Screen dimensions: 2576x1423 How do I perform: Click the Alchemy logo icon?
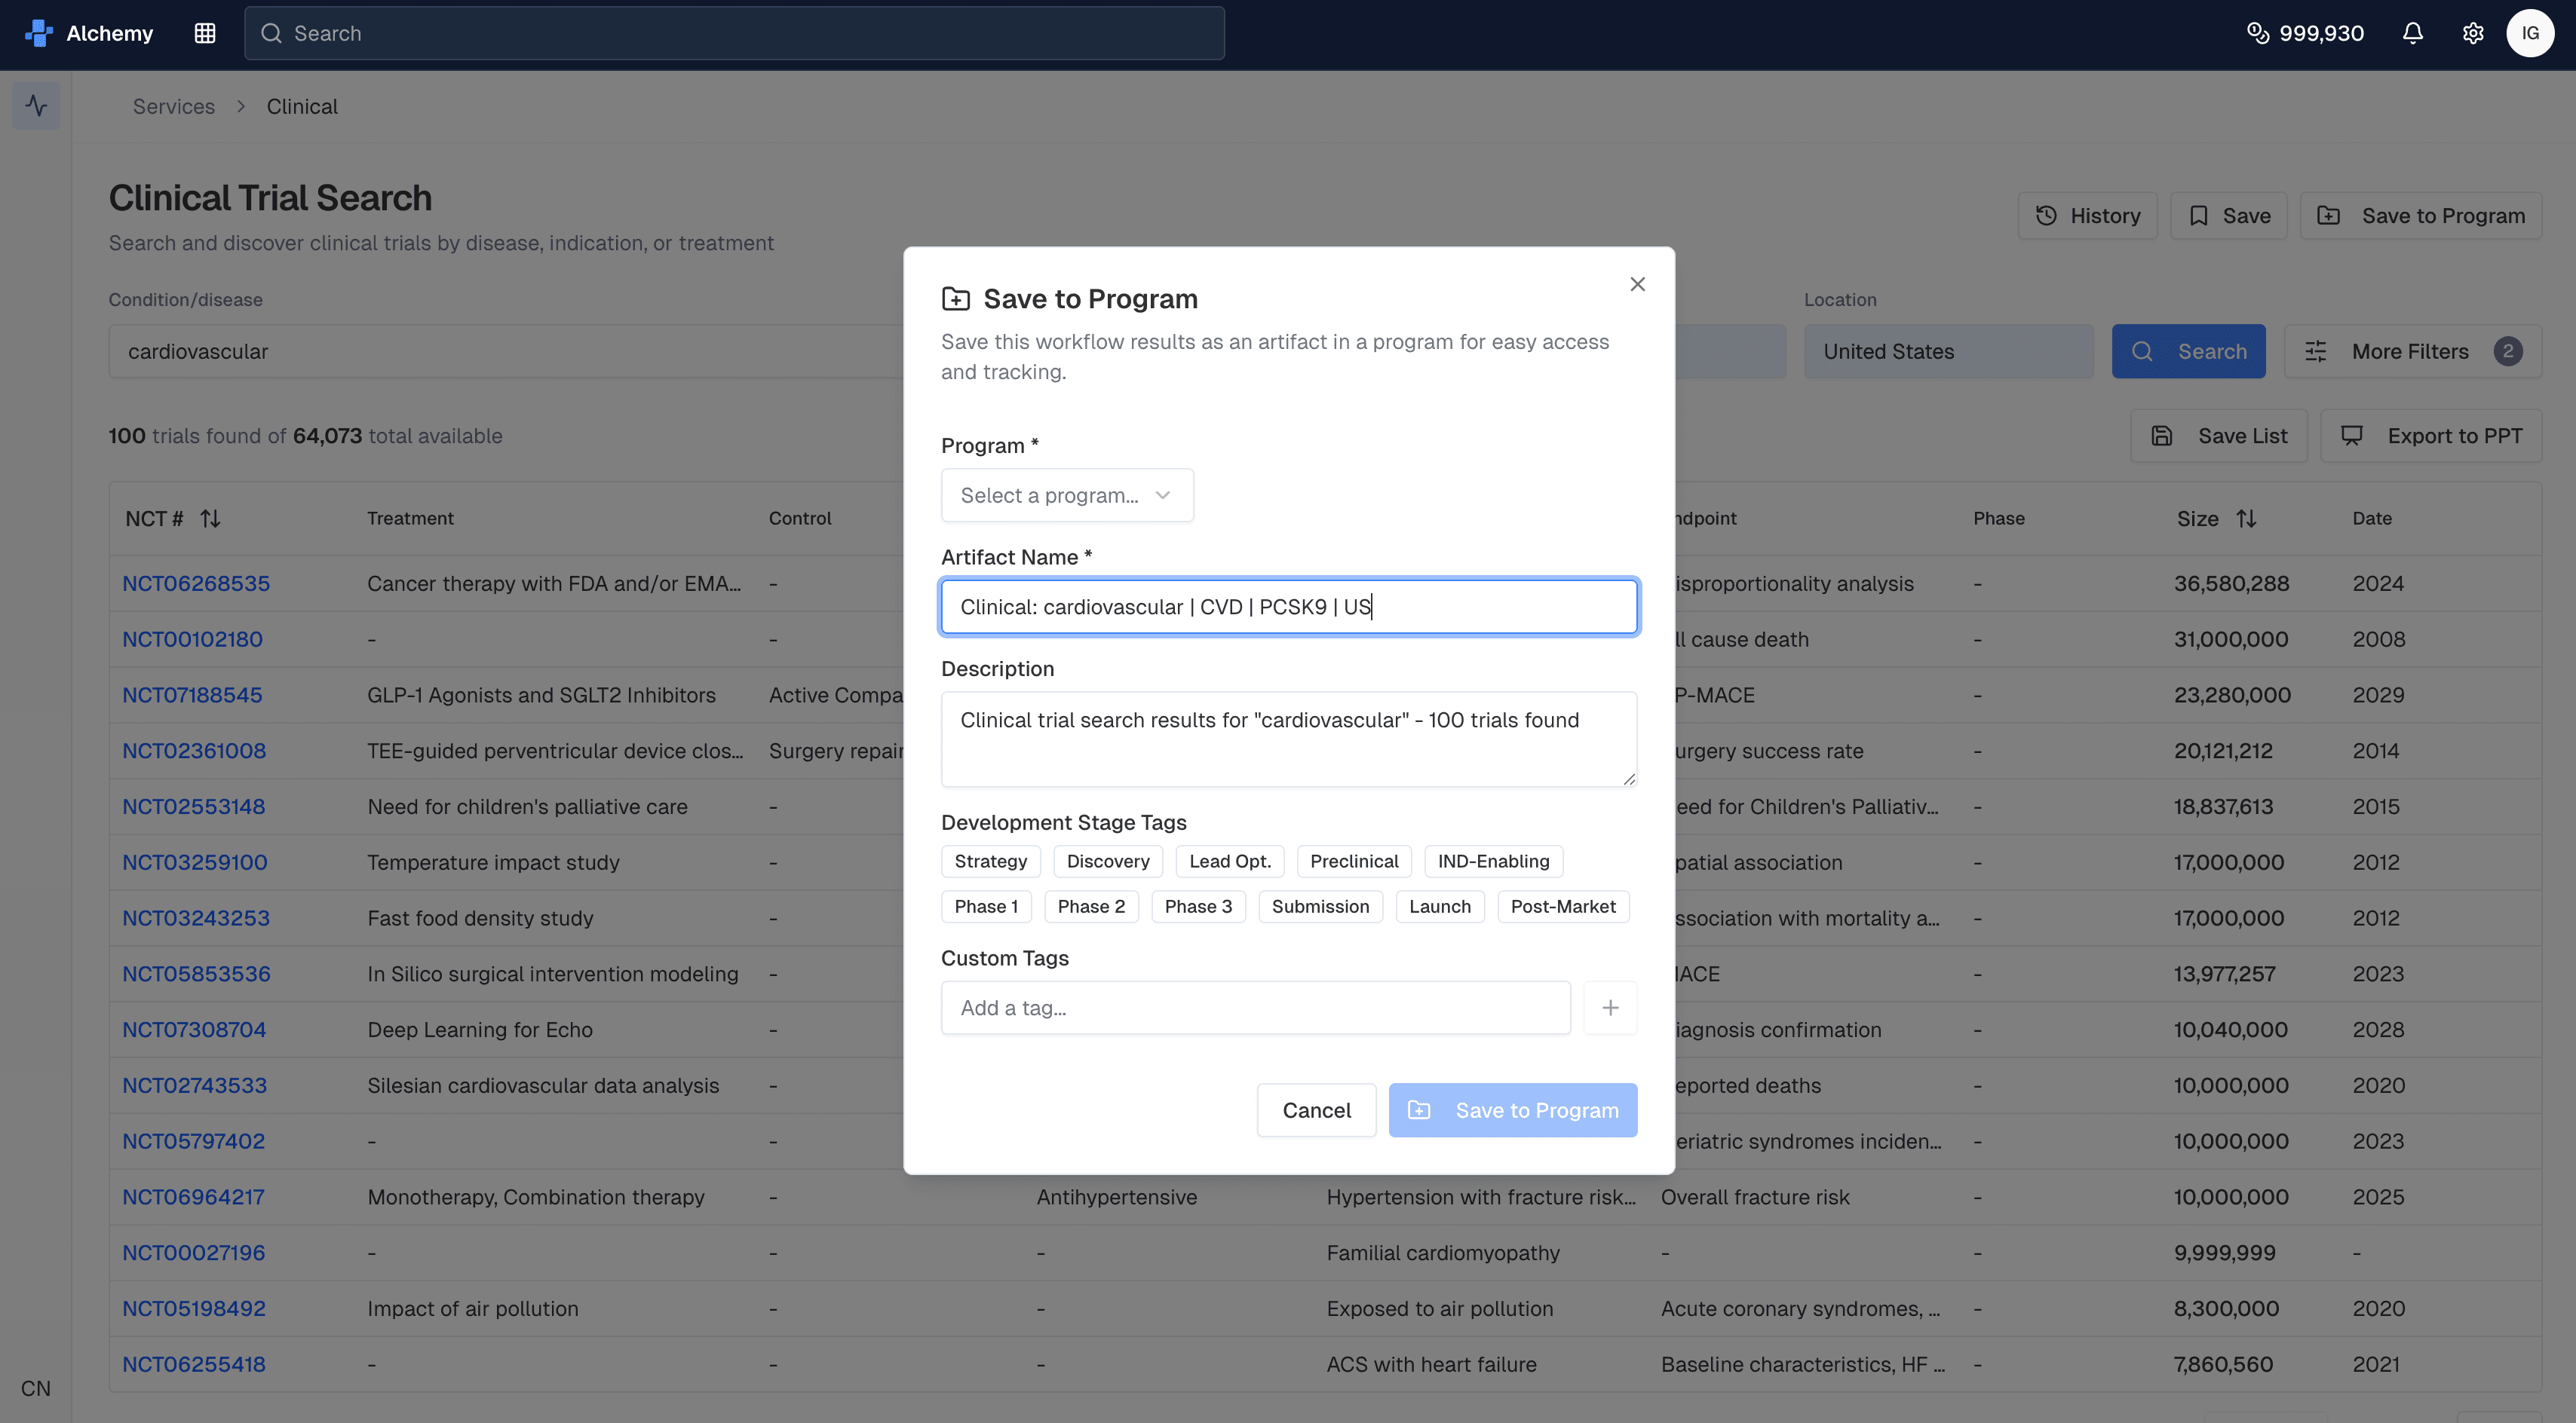coord(38,33)
